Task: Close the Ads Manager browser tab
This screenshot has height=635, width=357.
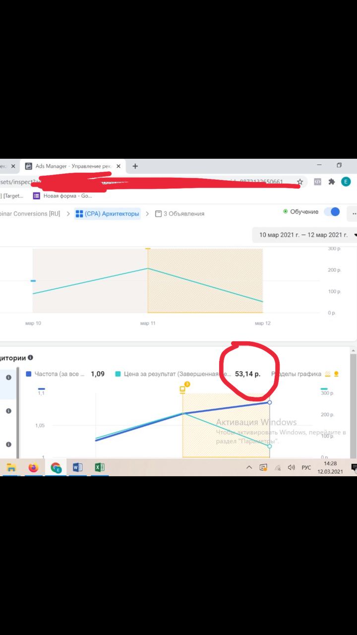Action: pyautogui.click(x=119, y=166)
